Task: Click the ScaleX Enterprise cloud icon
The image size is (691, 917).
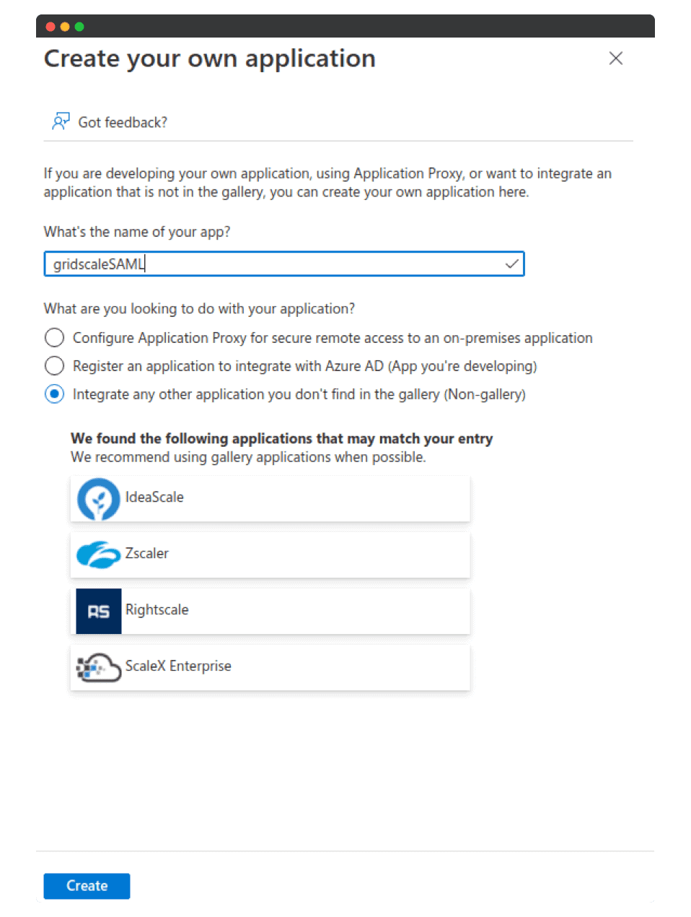Action: click(x=99, y=668)
